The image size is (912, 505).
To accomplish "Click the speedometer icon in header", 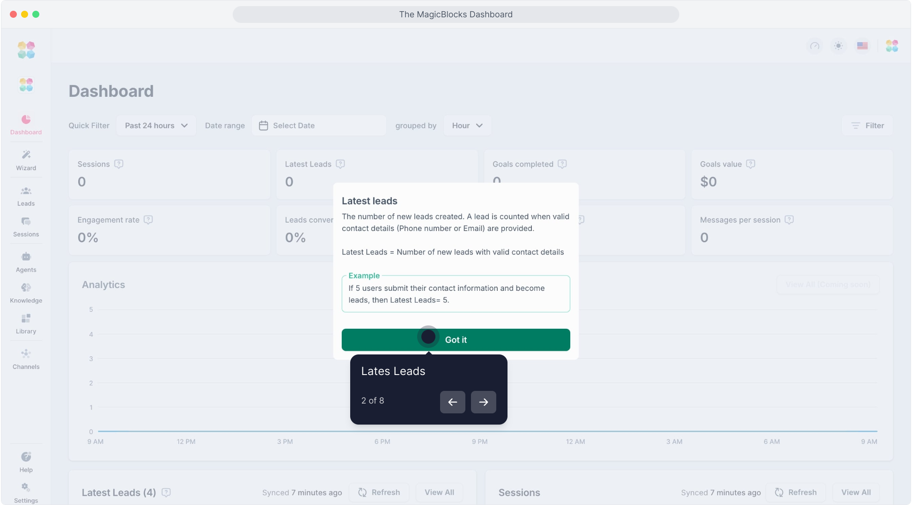I will point(815,46).
